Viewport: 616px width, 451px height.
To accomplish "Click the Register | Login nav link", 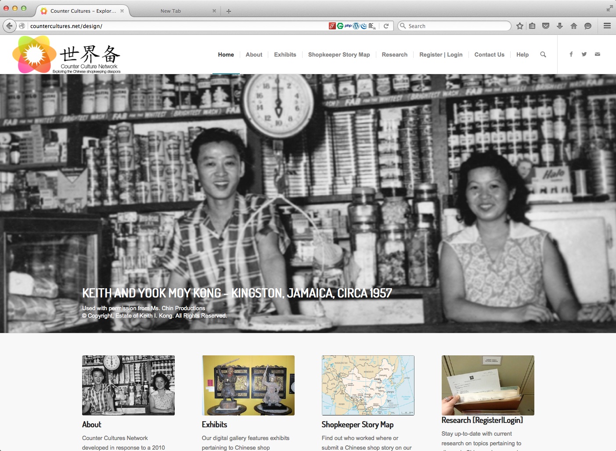I will (x=441, y=54).
